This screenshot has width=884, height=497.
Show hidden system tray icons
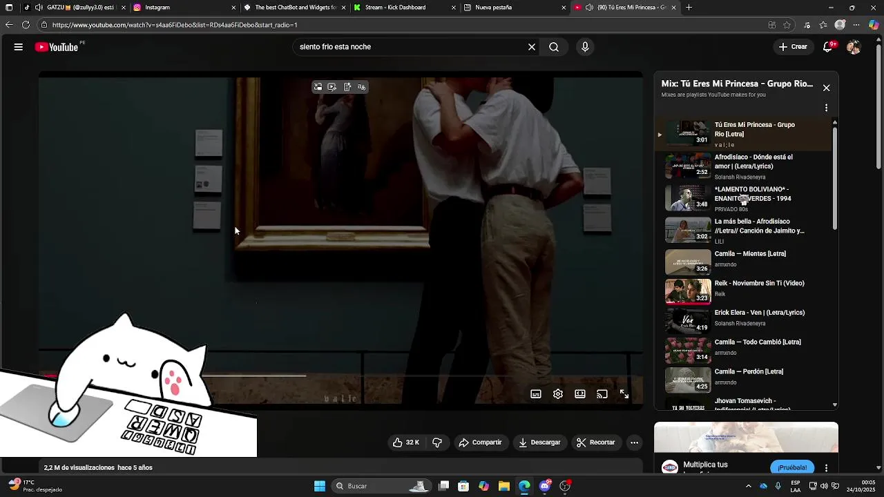coord(749,486)
